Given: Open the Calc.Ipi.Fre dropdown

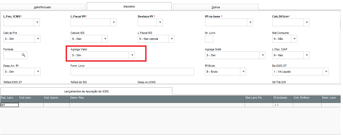Looking at the screenshot, I should coord(38,39).
